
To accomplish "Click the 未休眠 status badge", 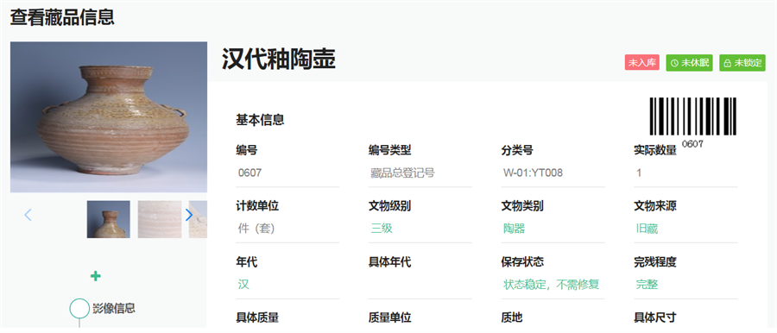I will tap(689, 63).
